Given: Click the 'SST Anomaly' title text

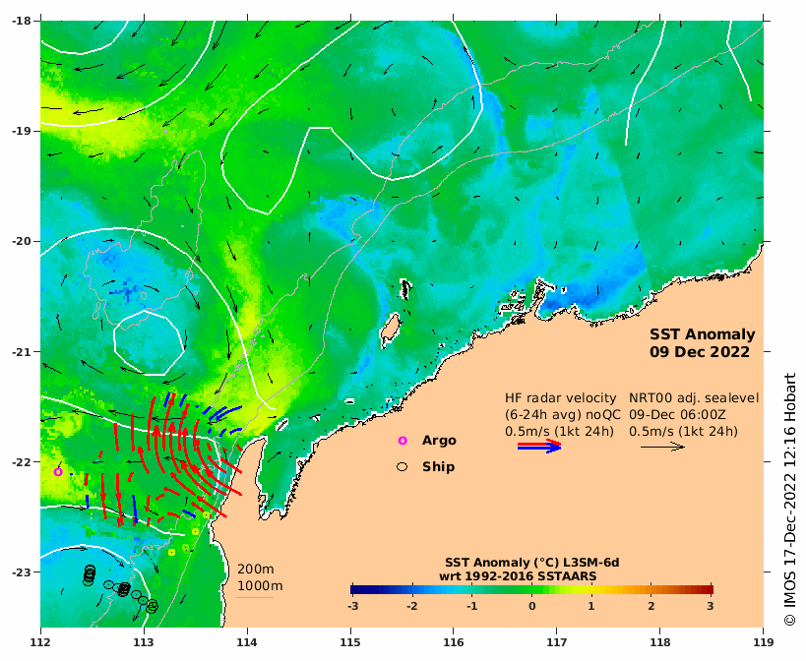Looking at the screenshot, I should click(x=702, y=334).
